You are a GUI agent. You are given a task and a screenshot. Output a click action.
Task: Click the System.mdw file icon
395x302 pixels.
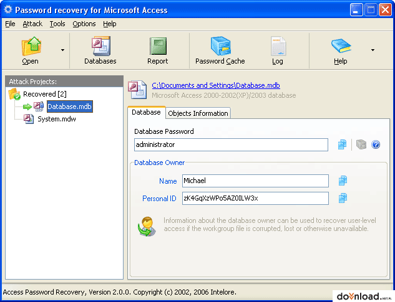coord(29,119)
